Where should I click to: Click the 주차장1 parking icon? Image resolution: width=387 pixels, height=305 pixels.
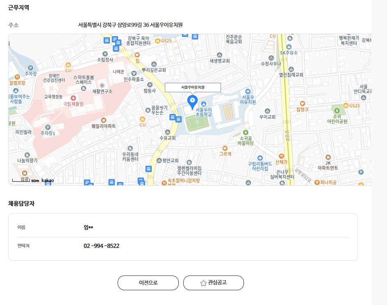coord(48,127)
